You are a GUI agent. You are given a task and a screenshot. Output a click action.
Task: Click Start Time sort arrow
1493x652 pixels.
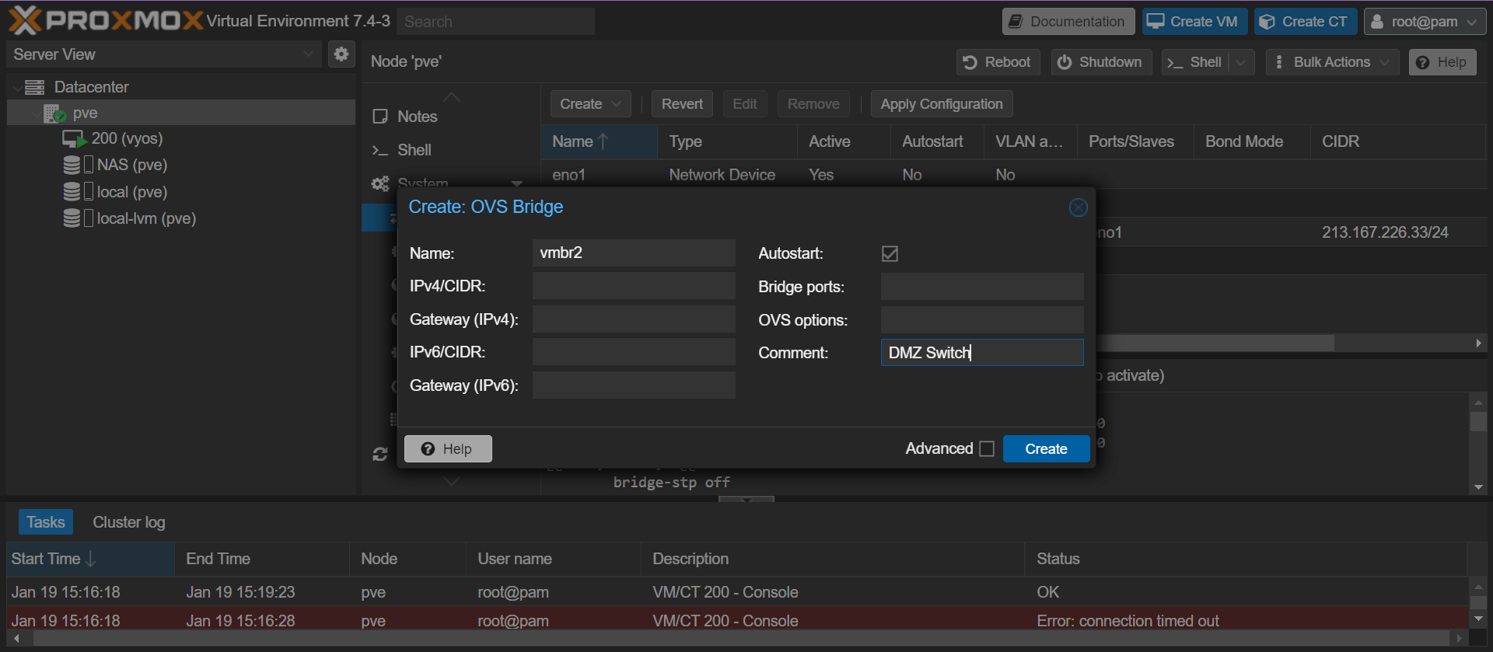click(x=91, y=559)
